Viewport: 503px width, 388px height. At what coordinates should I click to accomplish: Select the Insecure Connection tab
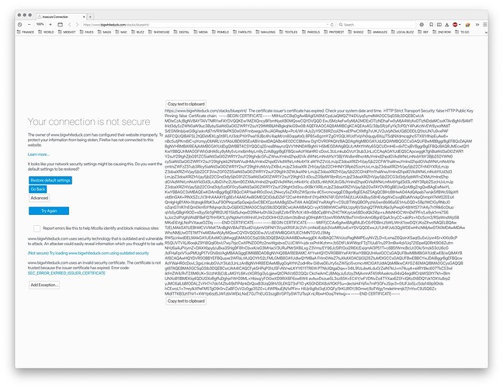click(x=61, y=16)
